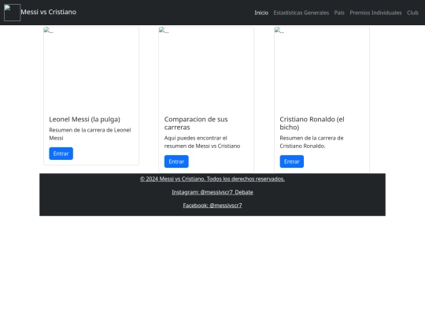Open the 2024 copyright footer link

point(213,179)
